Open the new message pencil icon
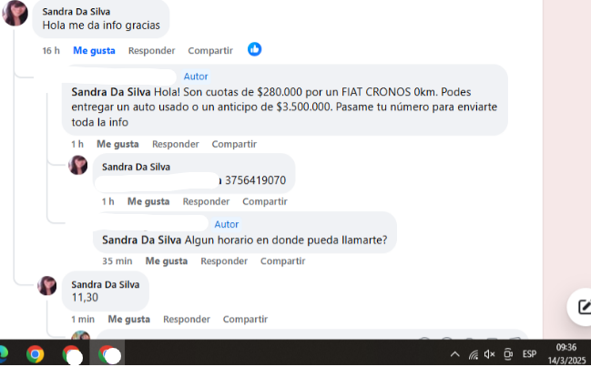591x367 pixels. pyautogui.click(x=584, y=307)
